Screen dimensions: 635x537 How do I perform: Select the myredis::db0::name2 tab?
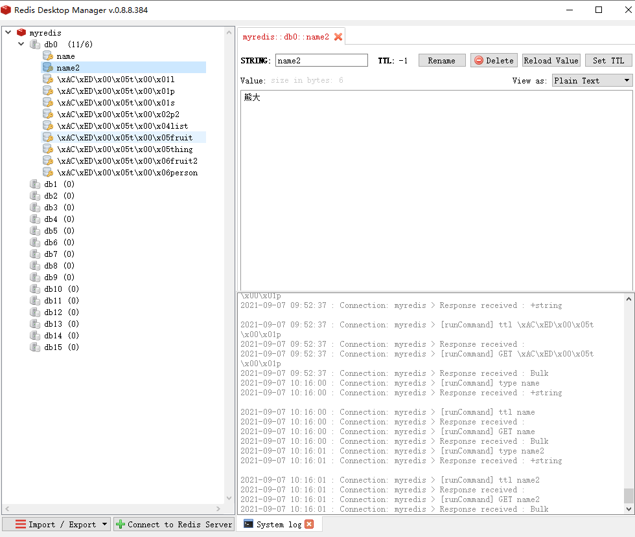click(286, 37)
